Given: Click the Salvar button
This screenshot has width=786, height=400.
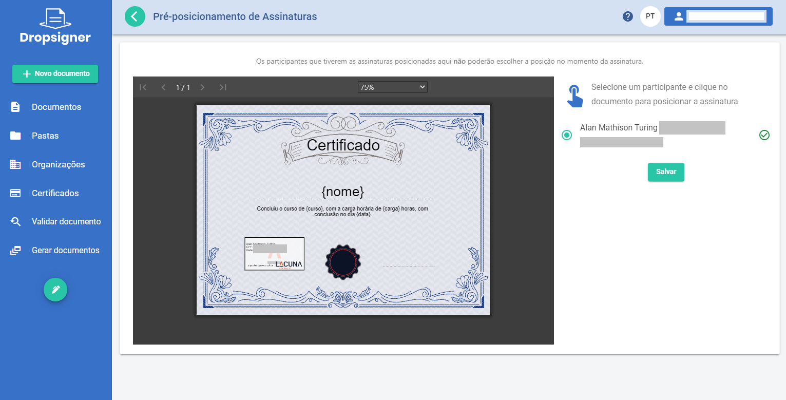Looking at the screenshot, I should point(666,172).
